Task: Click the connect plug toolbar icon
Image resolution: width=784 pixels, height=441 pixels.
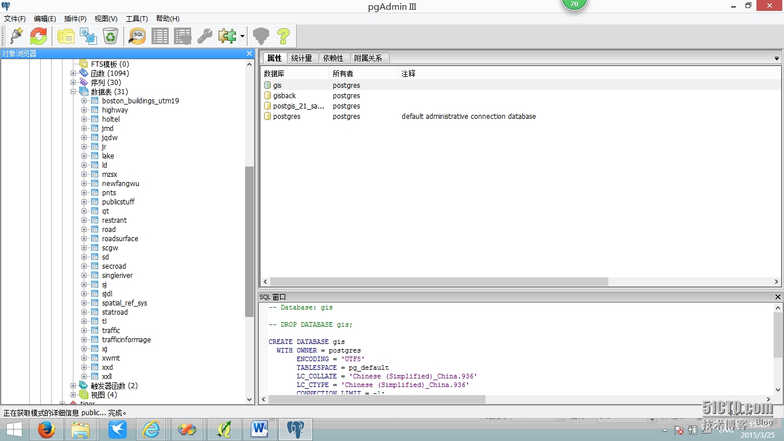Action: click(16, 36)
